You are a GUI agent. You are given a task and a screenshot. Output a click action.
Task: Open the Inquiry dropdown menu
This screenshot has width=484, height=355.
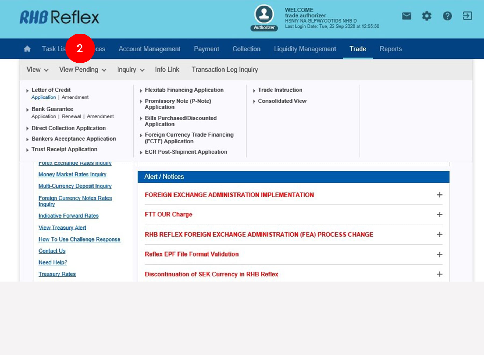131,70
